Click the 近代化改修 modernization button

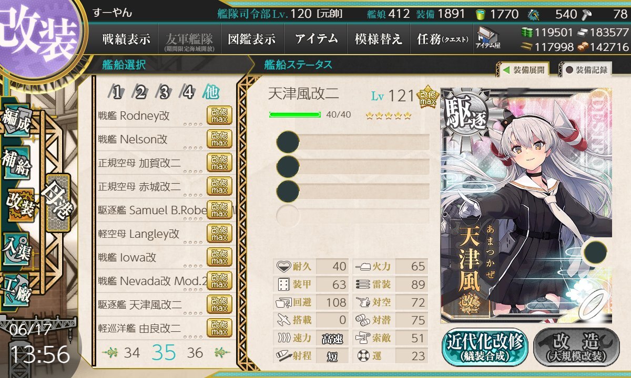(485, 348)
